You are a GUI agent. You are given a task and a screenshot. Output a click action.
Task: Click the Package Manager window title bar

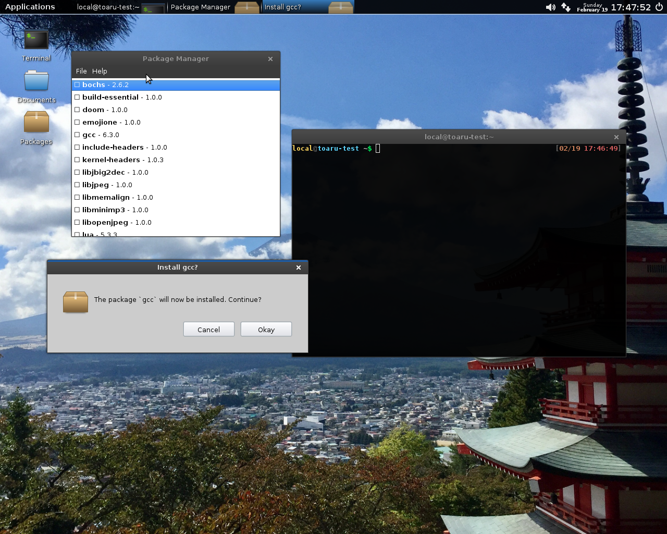[x=176, y=59]
